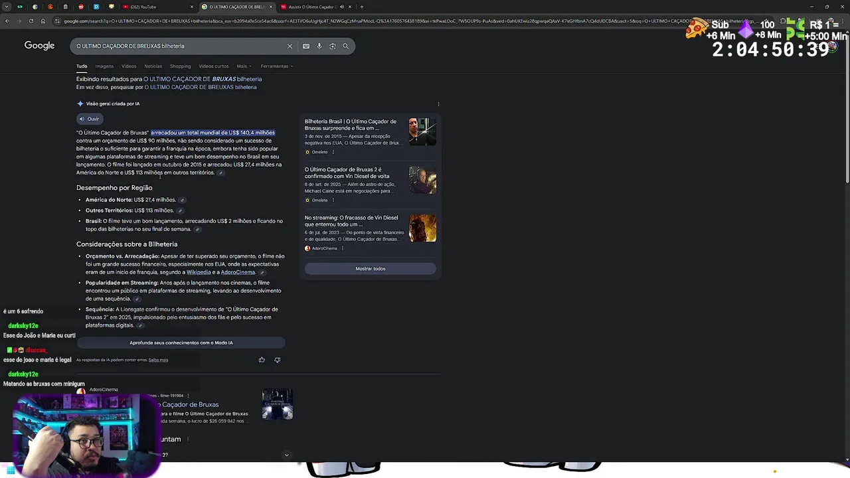Image resolution: width=850 pixels, height=478 pixels.
Task: Open options menu for second Omelete source
Action: [333, 200]
